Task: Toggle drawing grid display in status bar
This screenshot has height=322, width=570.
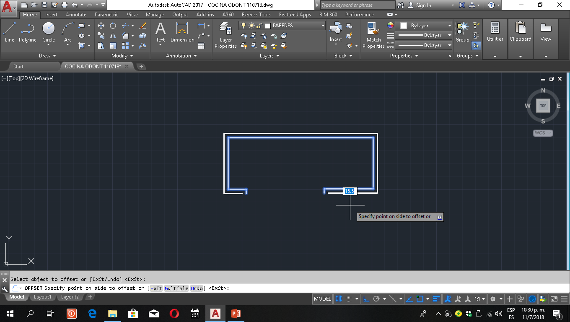Action: coord(339,299)
